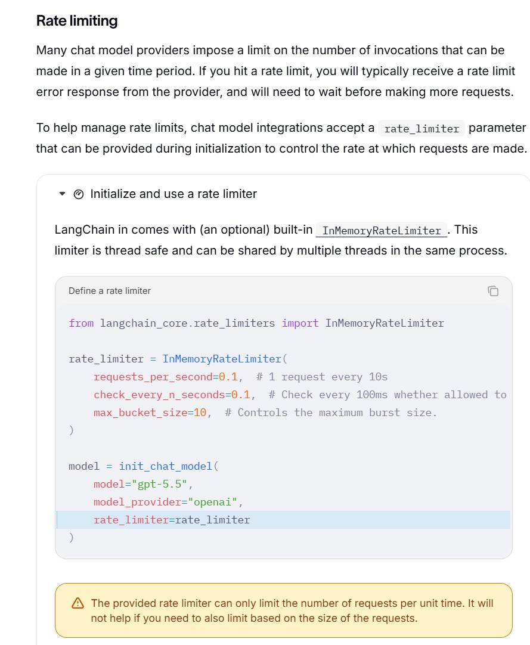This screenshot has height=645, width=530.
Task: Click the maximum burst size comment
Action: (x=331, y=413)
